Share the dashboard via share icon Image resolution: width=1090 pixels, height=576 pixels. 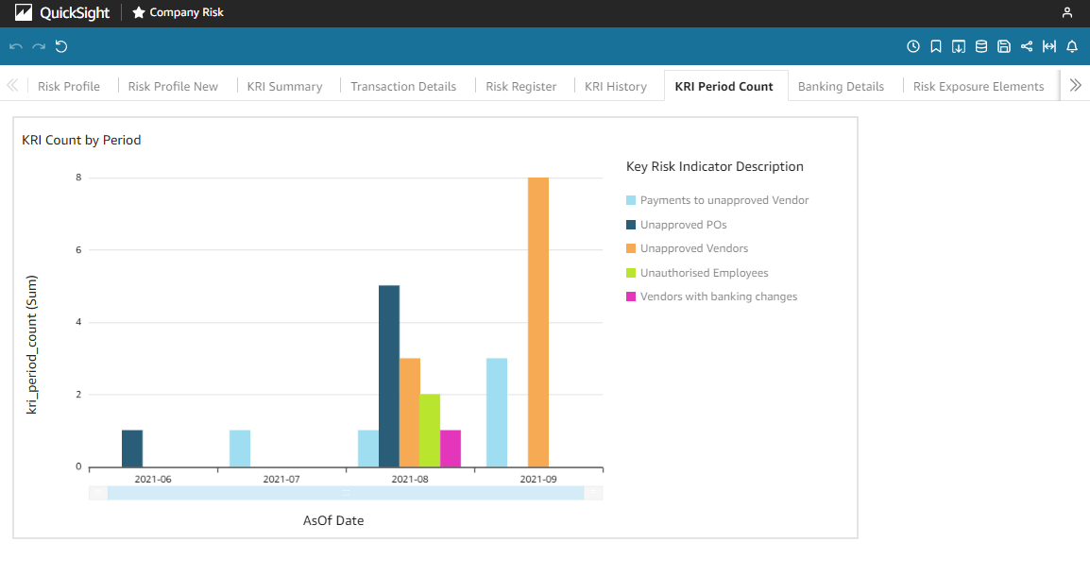click(x=1027, y=46)
